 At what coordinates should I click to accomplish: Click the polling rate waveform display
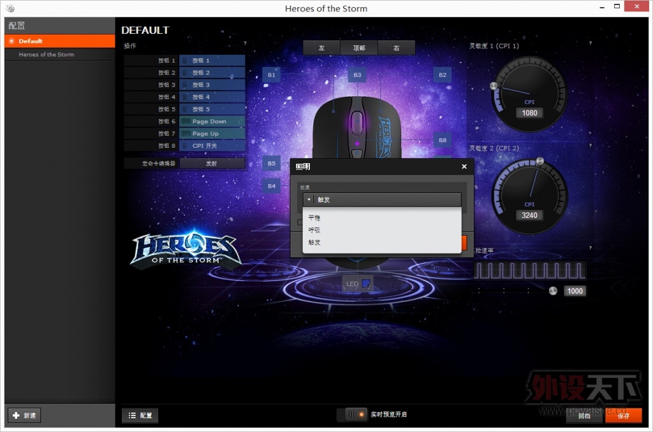pyautogui.click(x=530, y=271)
